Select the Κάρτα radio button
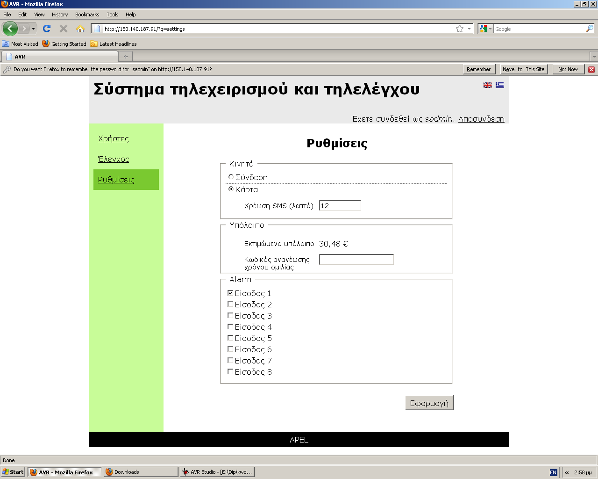This screenshot has height=479, width=598. click(231, 189)
